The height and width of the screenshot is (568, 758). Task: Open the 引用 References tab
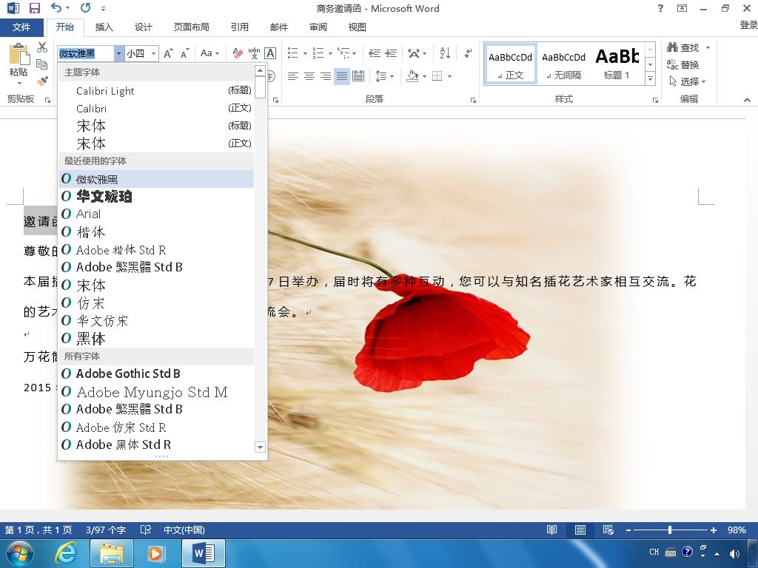point(239,27)
